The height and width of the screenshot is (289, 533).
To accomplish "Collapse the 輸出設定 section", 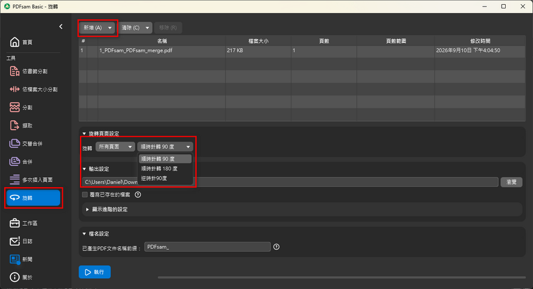I will 84,169.
